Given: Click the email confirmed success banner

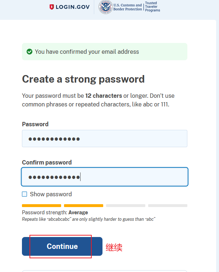Looking at the screenshot, I should coord(104,52).
